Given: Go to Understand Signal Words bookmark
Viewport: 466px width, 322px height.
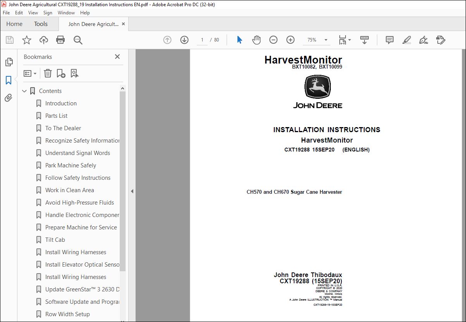Looking at the screenshot, I should (x=77, y=153).
